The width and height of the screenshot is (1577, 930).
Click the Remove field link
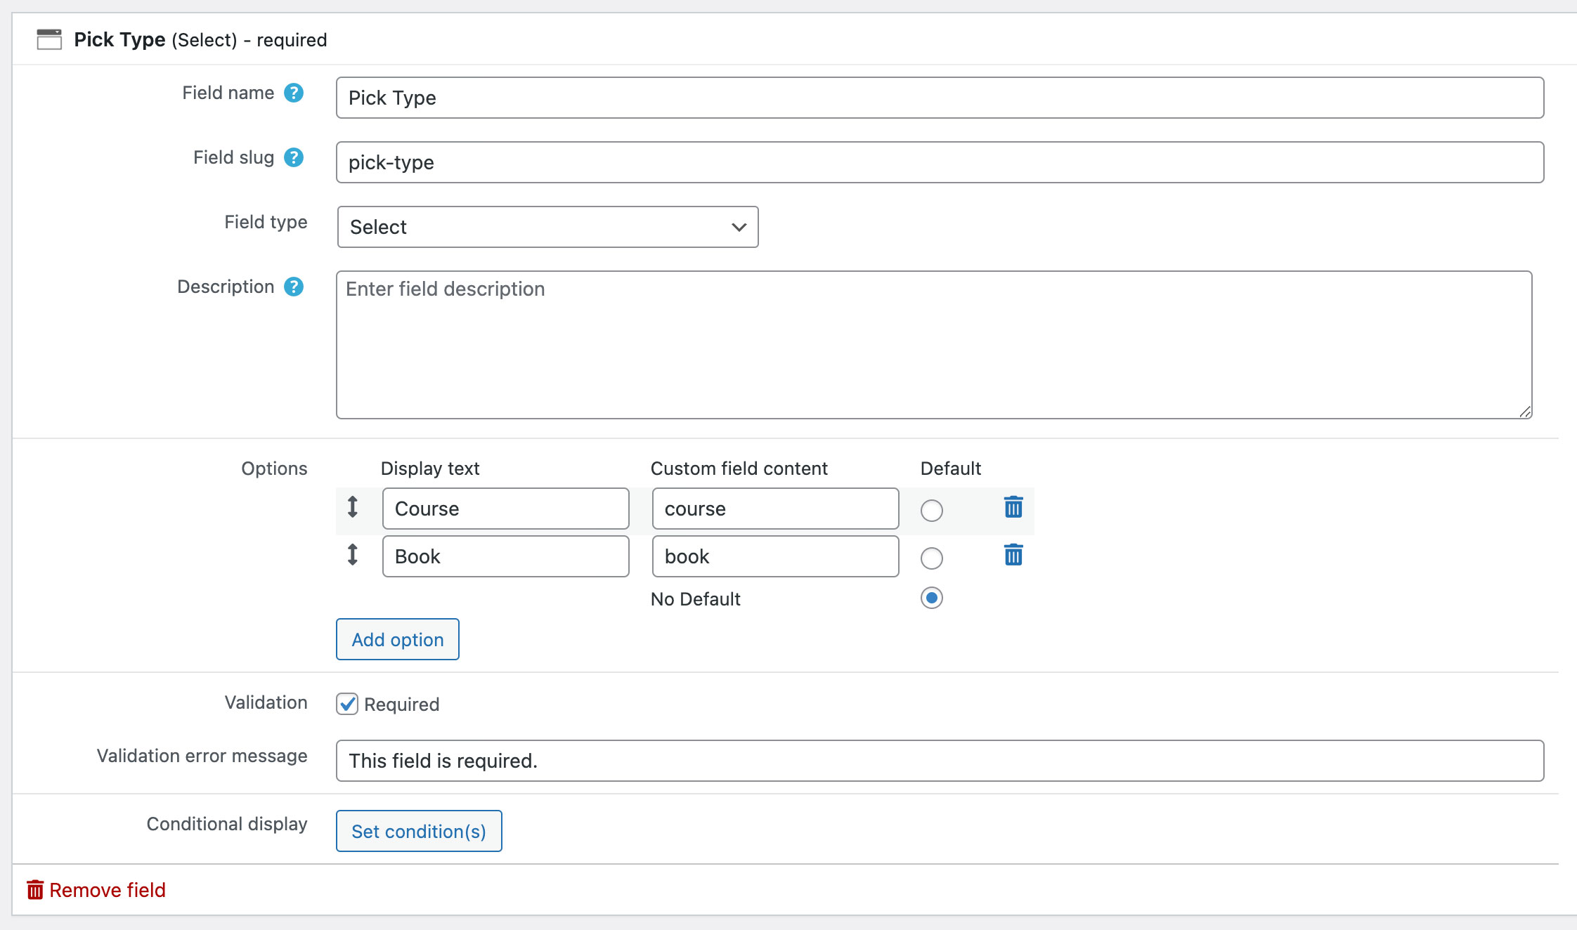(96, 890)
